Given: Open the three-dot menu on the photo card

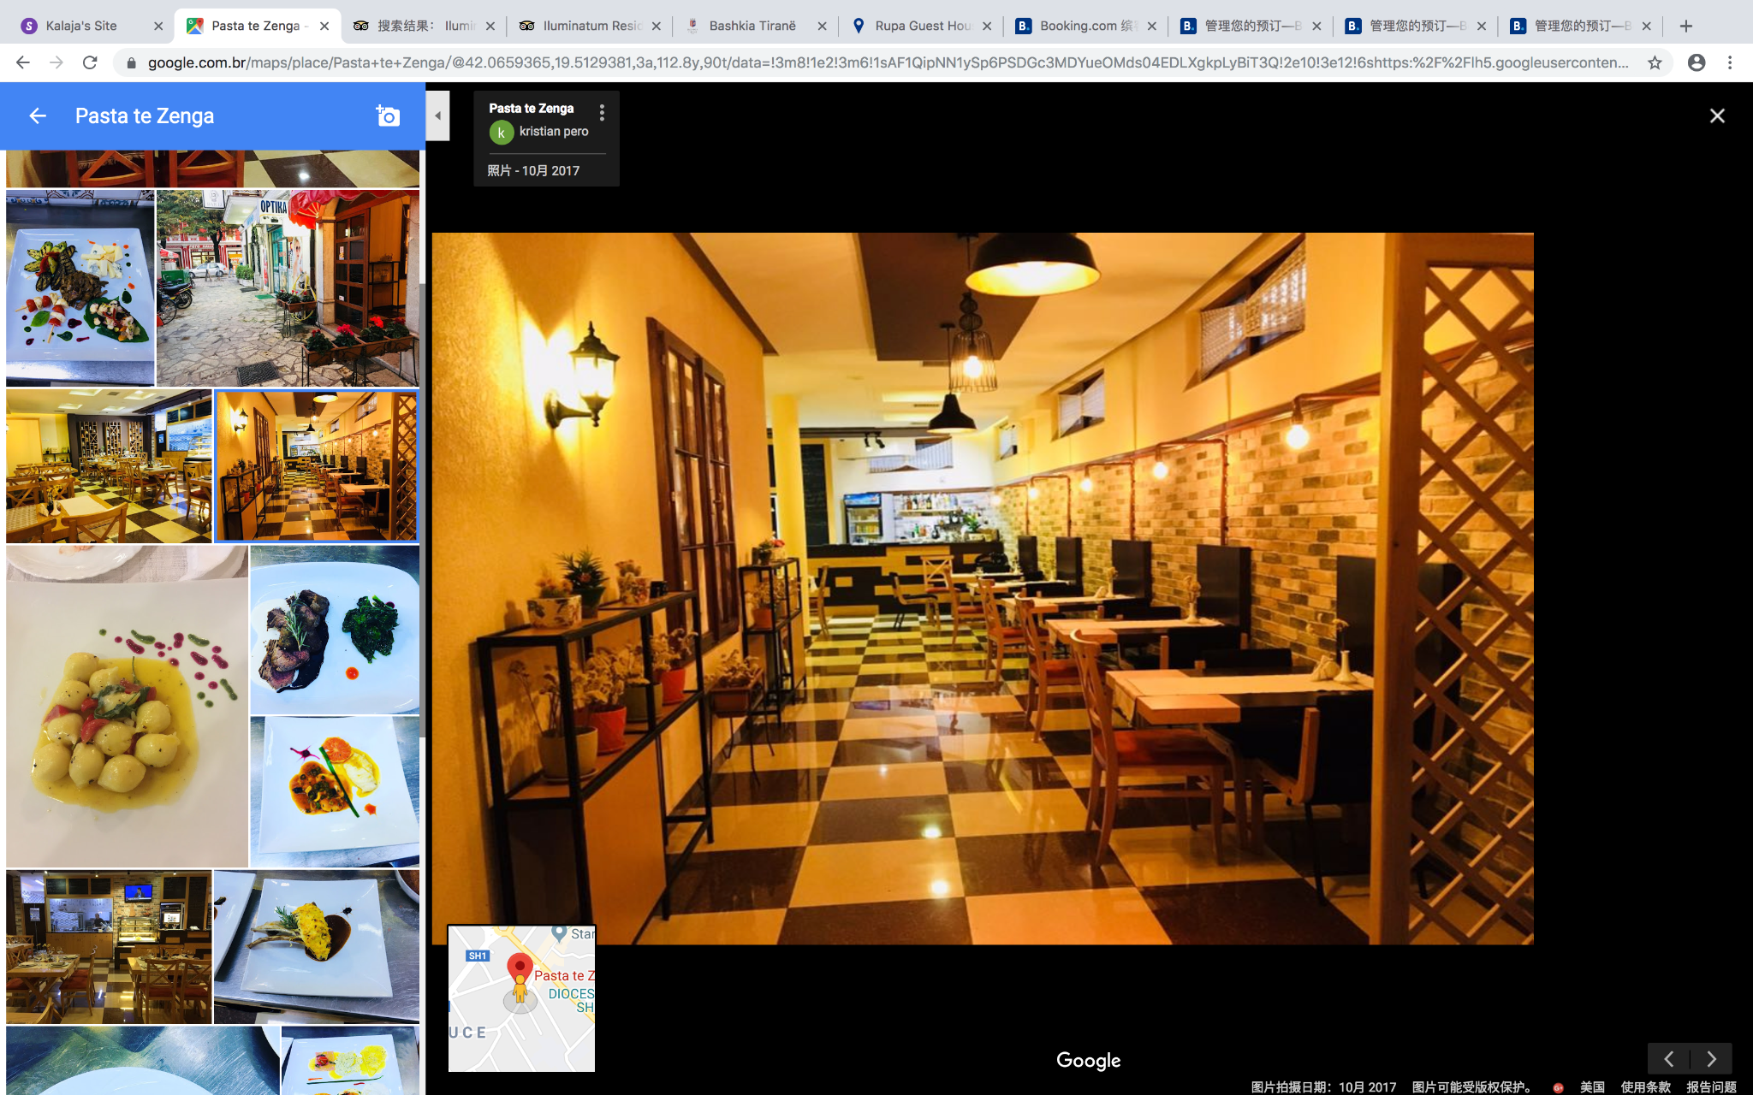Looking at the screenshot, I should pyautogui.click(x=602, y=113).
